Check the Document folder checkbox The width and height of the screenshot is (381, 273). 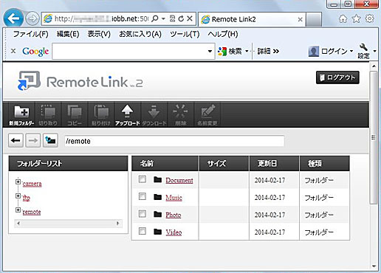click(143, 179)
